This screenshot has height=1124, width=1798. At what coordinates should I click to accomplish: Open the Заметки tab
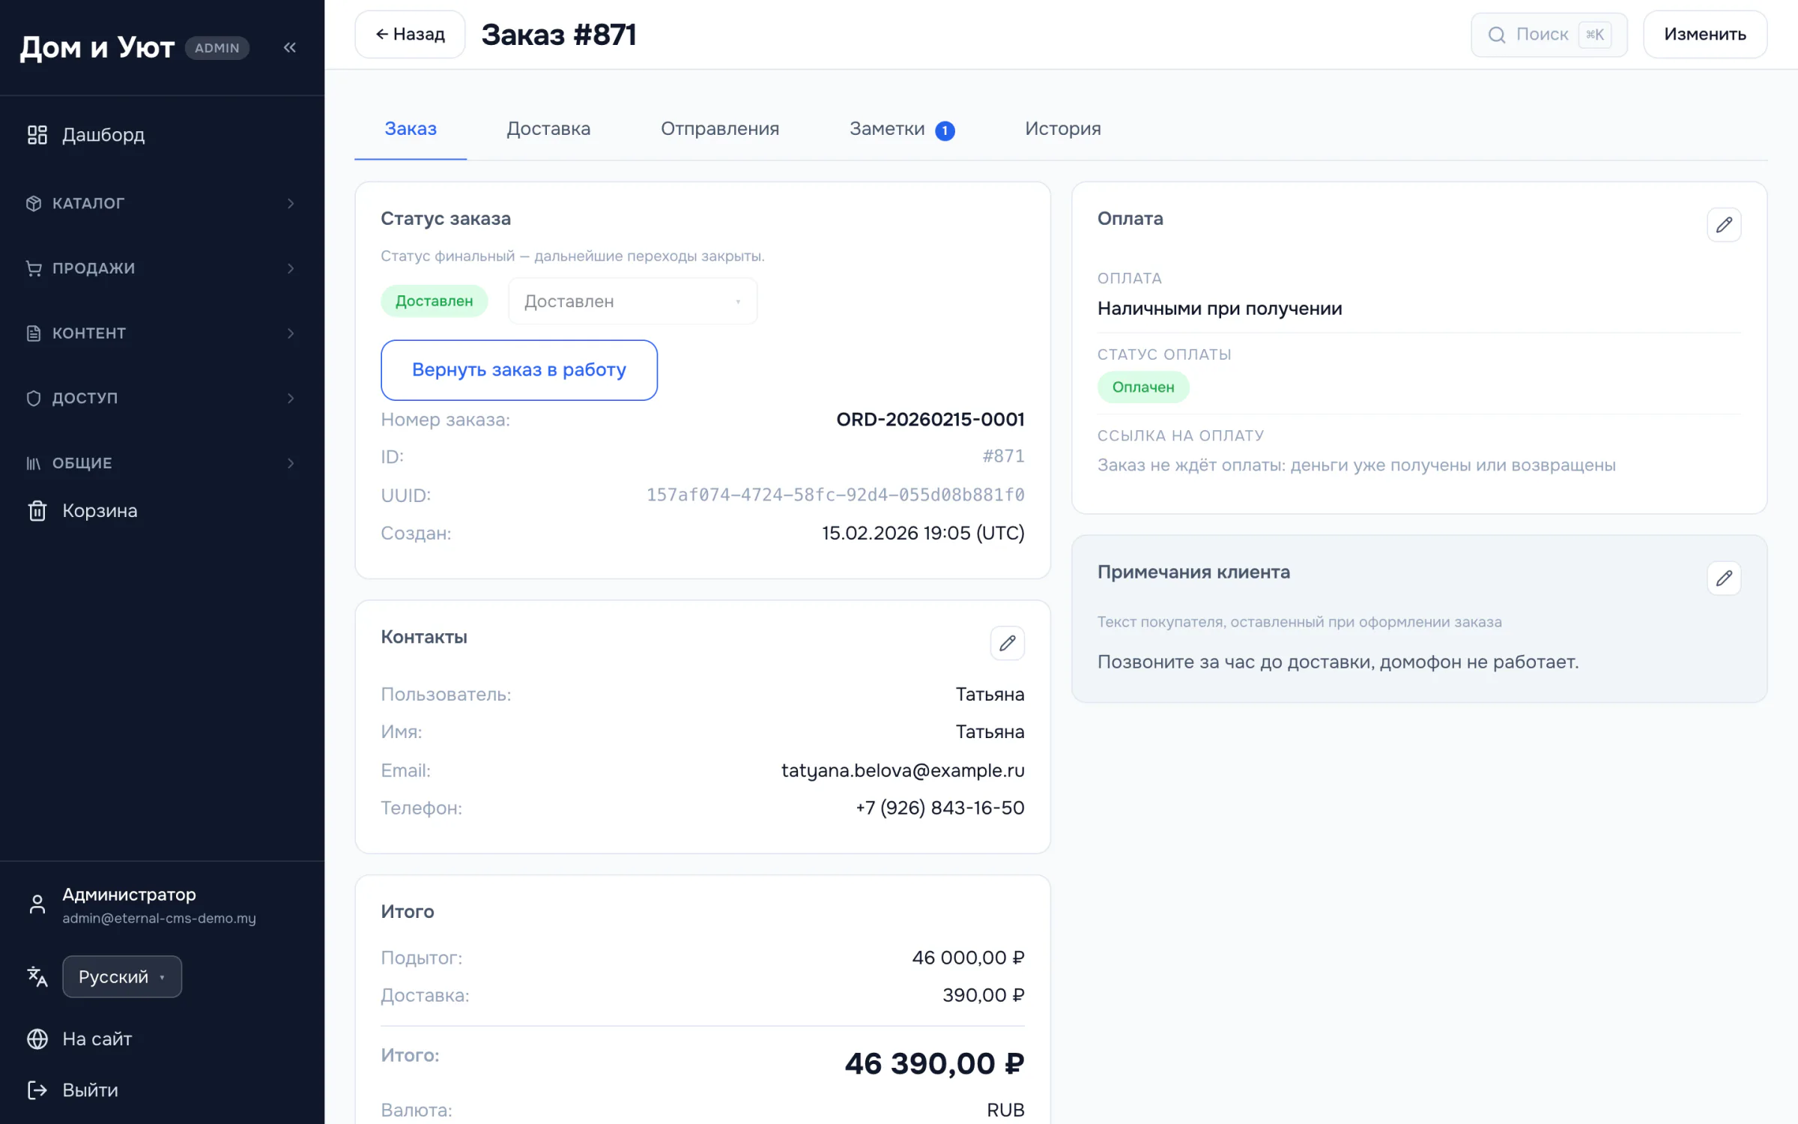coord(901,129)
